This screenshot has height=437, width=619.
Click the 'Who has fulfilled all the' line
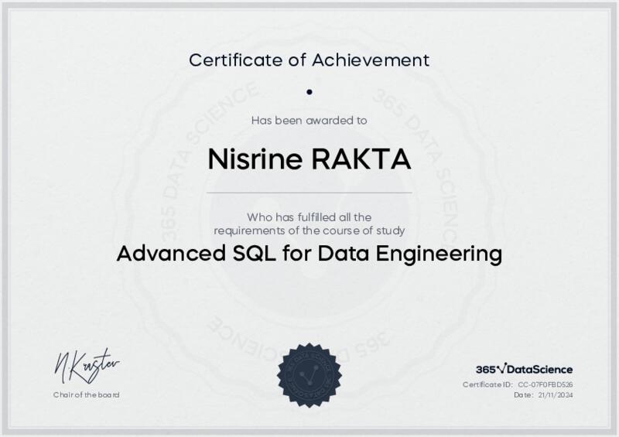point(309,217)
